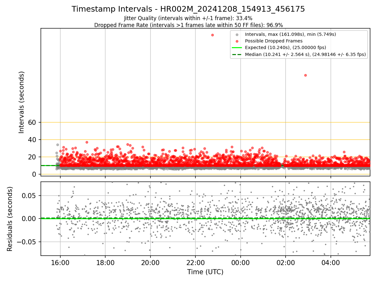Click the '20:00' x-axis tick label
This screenshot has height=283, width=377.
pos(150,262)
